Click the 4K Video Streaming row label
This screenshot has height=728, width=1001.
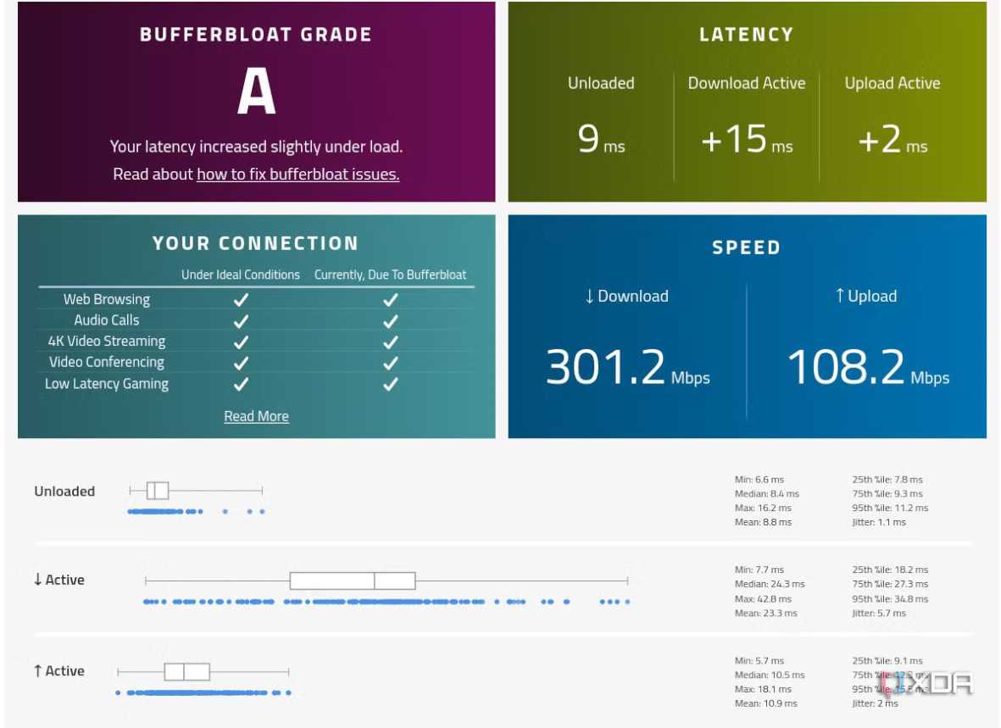click(x=107, y=341)
